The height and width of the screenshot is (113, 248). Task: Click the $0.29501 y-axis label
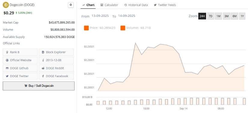pyautogui.click(x=89, y=47)
